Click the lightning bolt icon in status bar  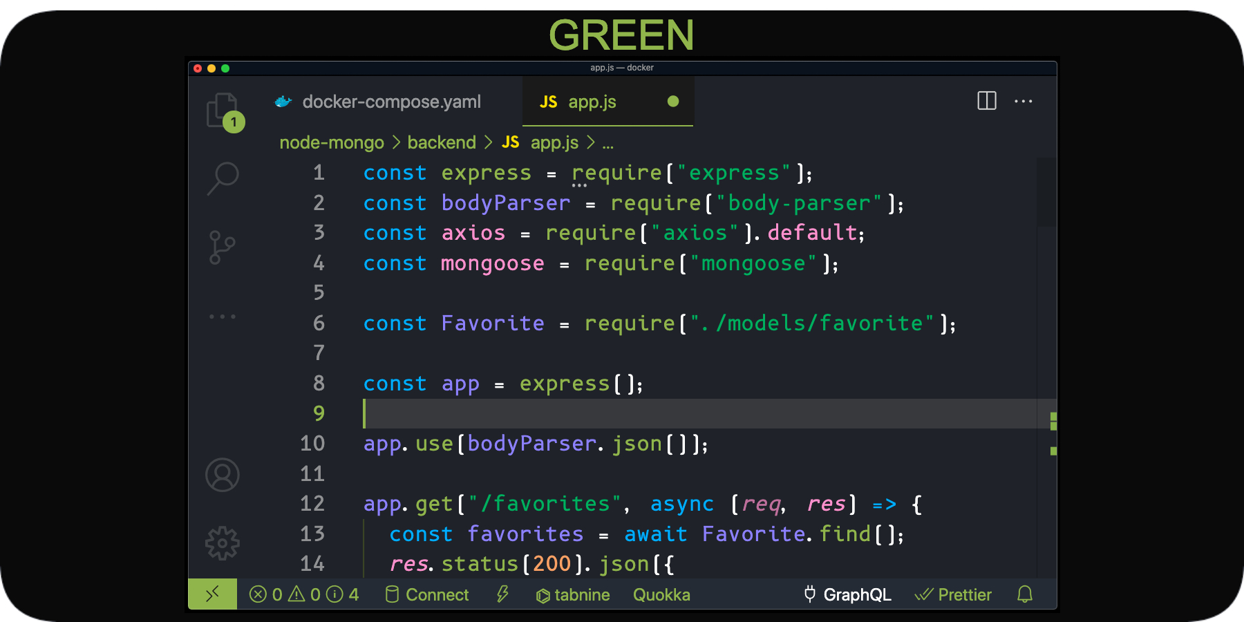click(503, 594)
